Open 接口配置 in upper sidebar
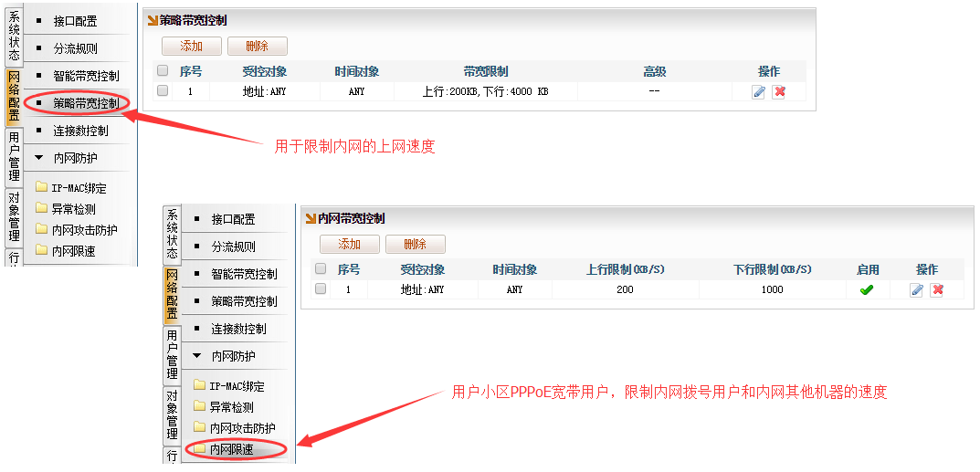This screenshot has width=980, height=472. tap(76, 21)
